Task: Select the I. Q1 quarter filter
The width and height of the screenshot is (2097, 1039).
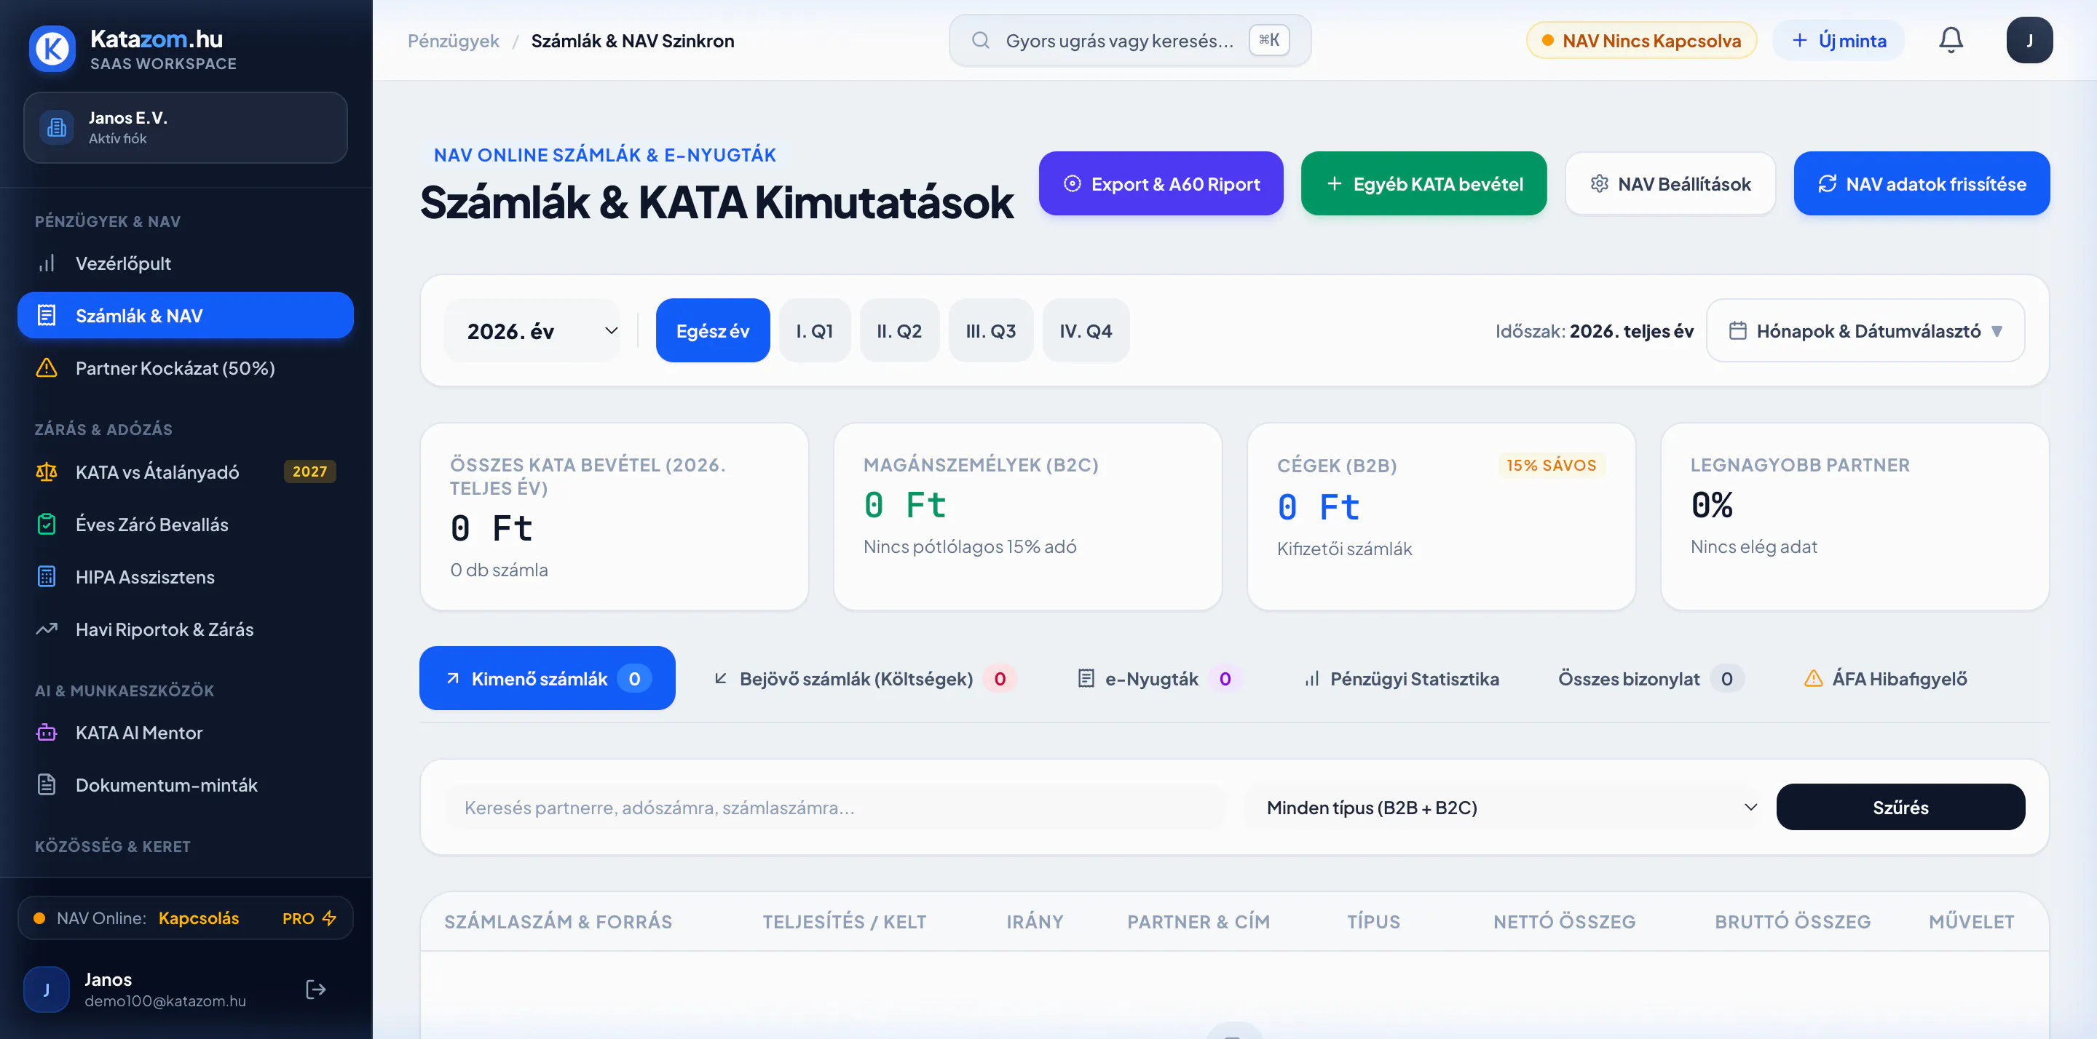Action: (x=814, y=330)
